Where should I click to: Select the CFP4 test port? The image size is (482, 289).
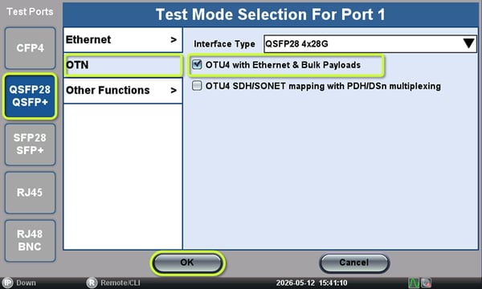(31, 48)
